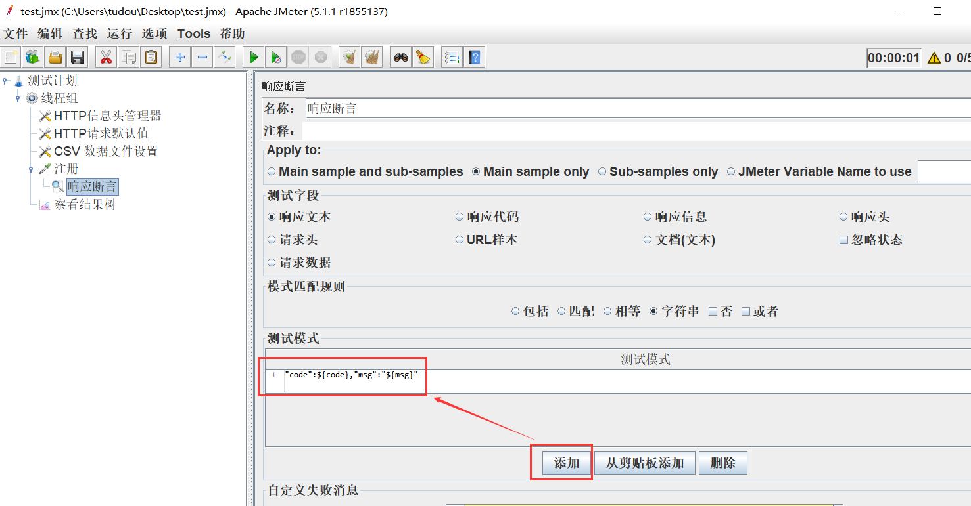Collapse the 测试计划 tree node

(x=6, y=81)
